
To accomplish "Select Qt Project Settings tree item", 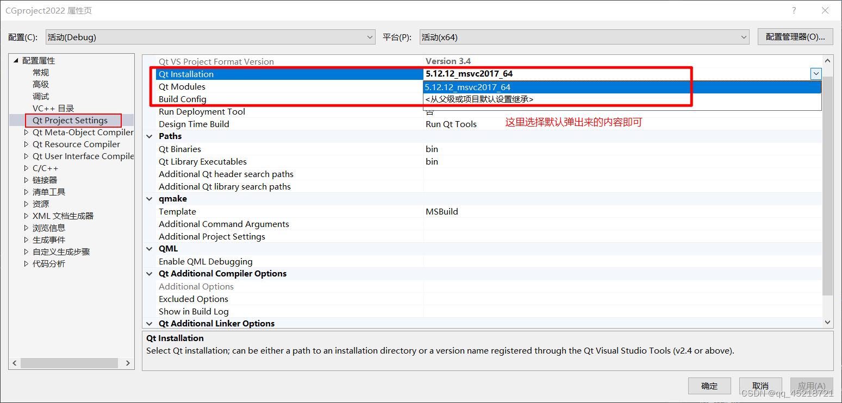I will [x=70, y=121].
